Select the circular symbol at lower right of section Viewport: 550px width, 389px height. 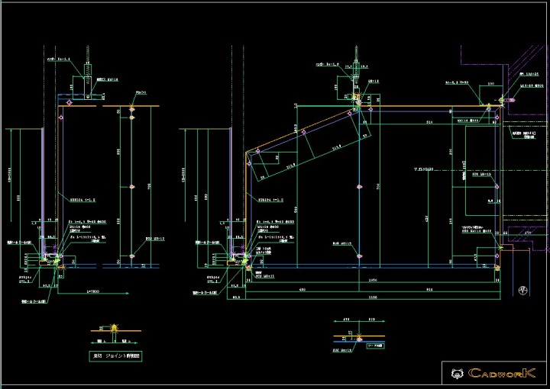(x=522, y=291)
